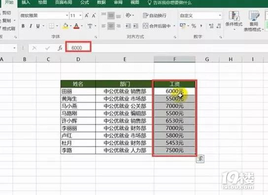The width and height of the screenshot is (268, 195).
Task: Click the increase indent icon
Action: (x=135, y=26)
